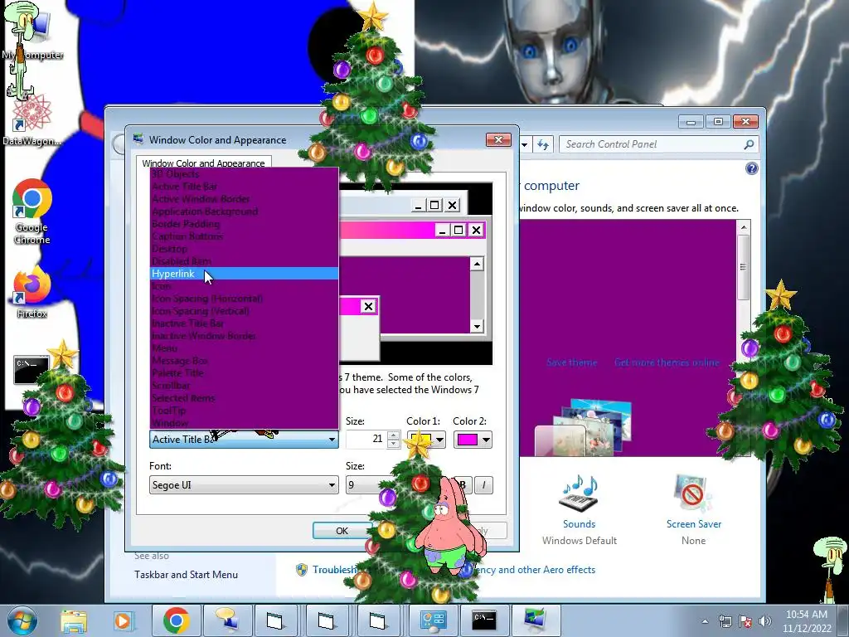Click OK in Window Color and Appearance
This screenshot has height=637, width=849.
coord(342,531)
